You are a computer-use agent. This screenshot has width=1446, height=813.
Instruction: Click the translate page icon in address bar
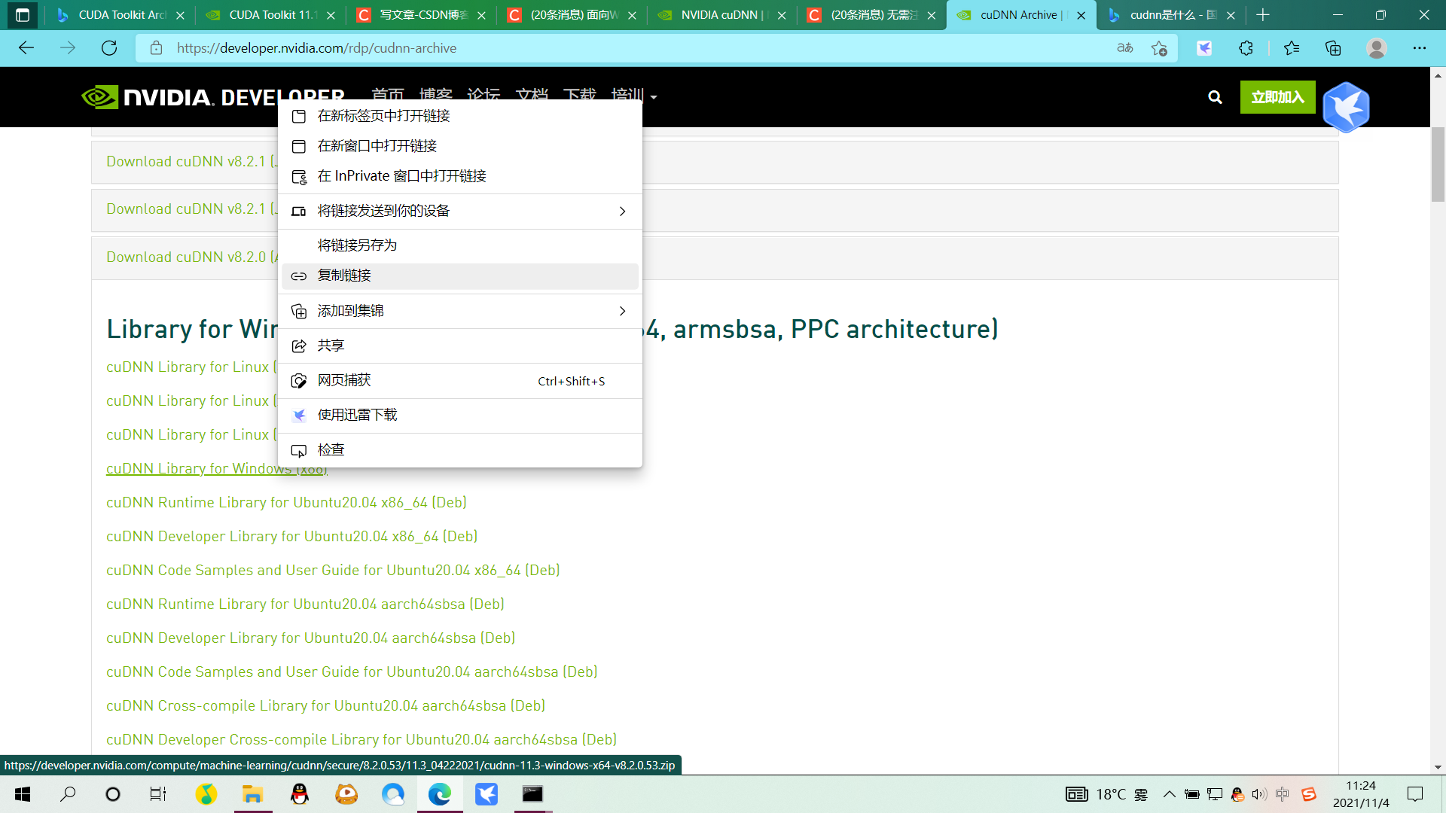tap(1124, 48)
